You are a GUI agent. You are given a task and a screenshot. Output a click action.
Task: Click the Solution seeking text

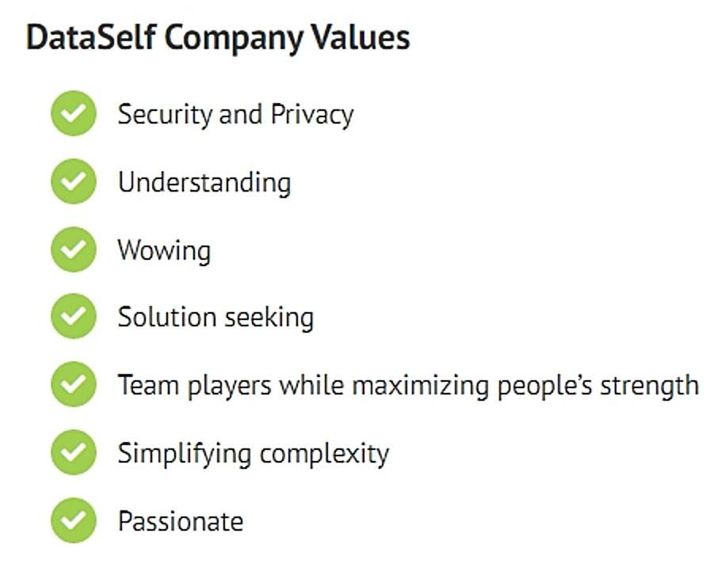216,318
